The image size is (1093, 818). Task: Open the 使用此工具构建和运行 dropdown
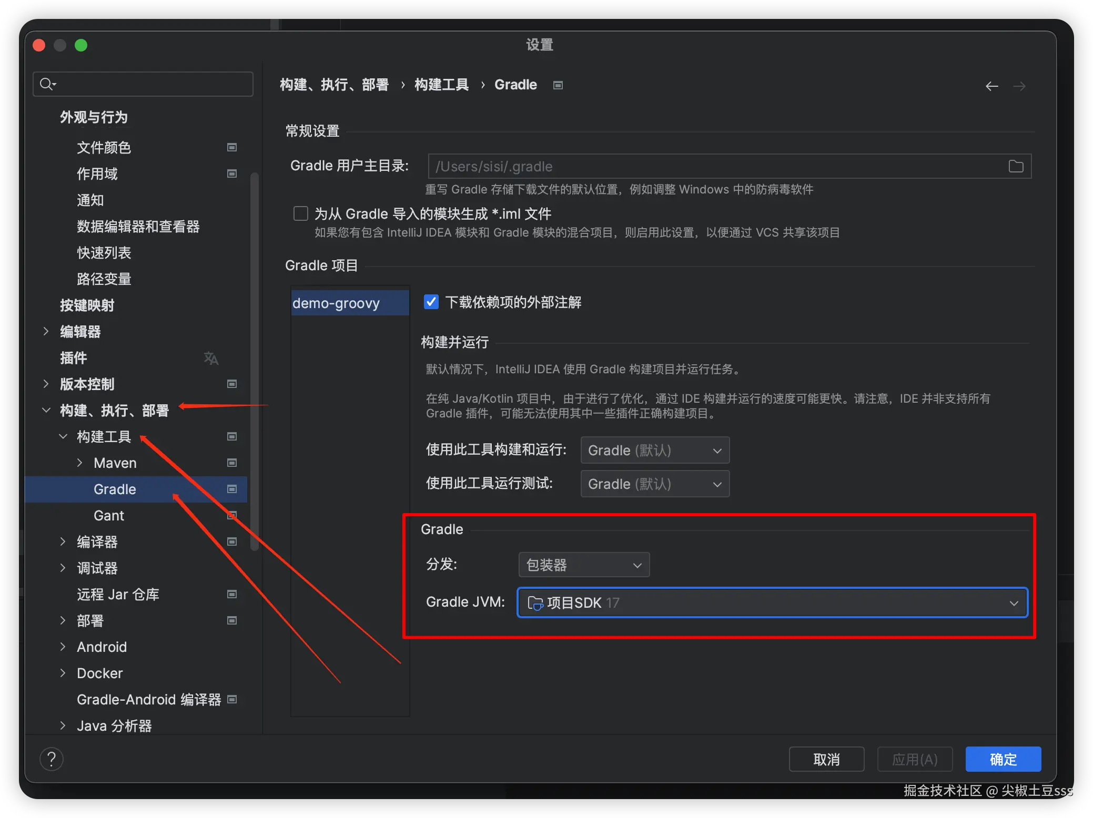point(654,451)
